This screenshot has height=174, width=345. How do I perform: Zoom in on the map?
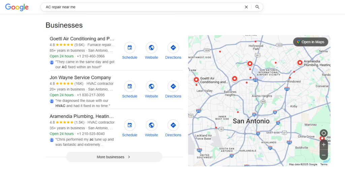point(324,145)
